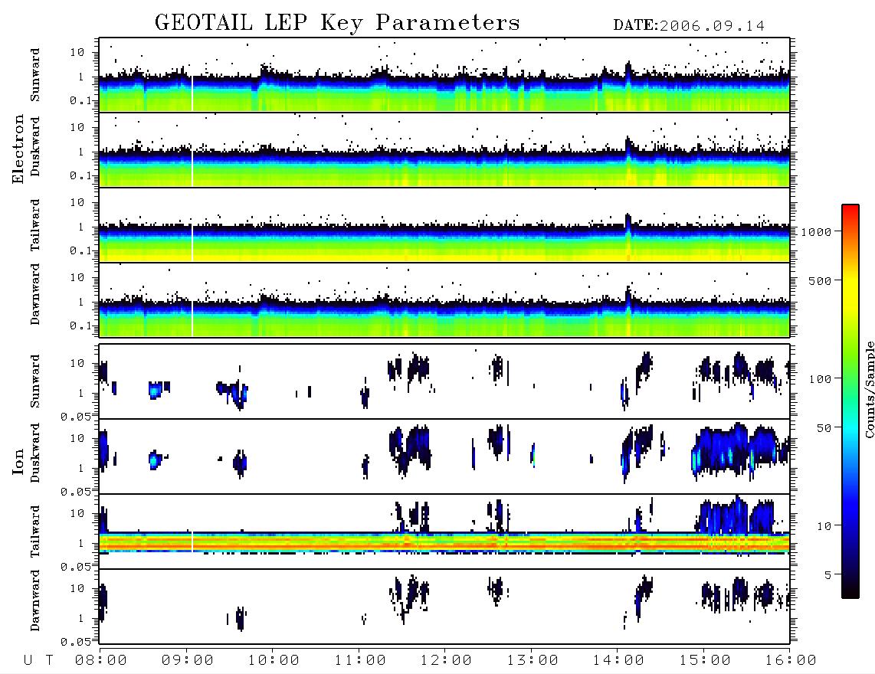Click the Electron Duskward spectrogram panel
This screenshot has width=875, height=674.
coord(444,150)
